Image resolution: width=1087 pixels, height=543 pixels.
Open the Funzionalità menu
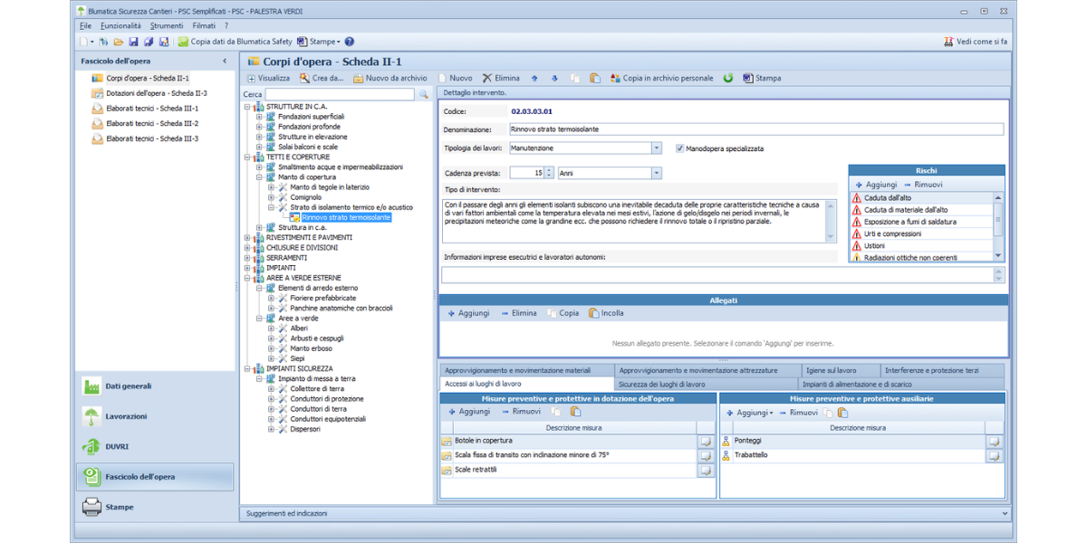click(120, 26)
